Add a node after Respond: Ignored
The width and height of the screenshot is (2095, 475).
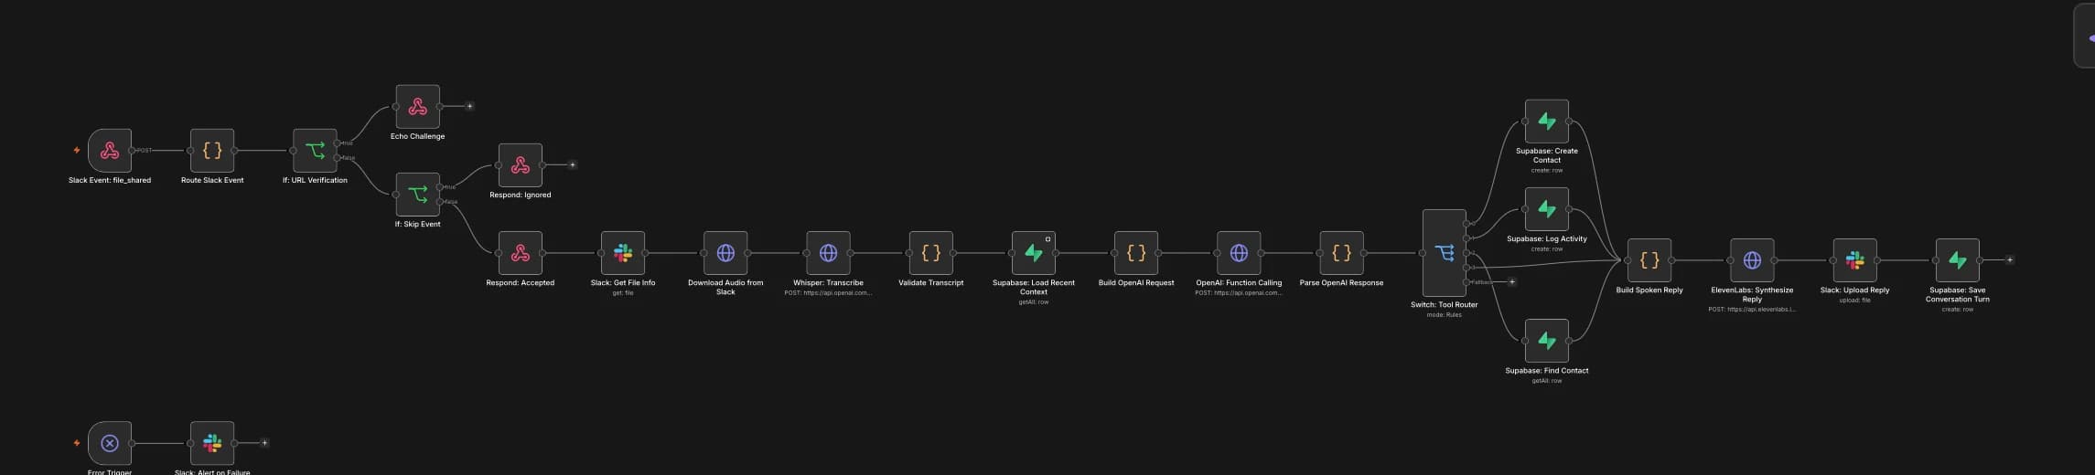[x=573, y=165]
